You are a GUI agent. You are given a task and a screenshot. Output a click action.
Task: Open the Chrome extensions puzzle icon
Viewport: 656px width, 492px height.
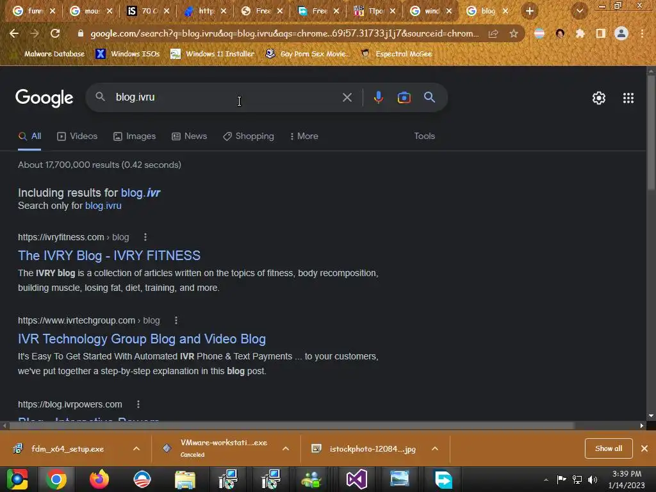pyautogui.click(x=580, y=33)
